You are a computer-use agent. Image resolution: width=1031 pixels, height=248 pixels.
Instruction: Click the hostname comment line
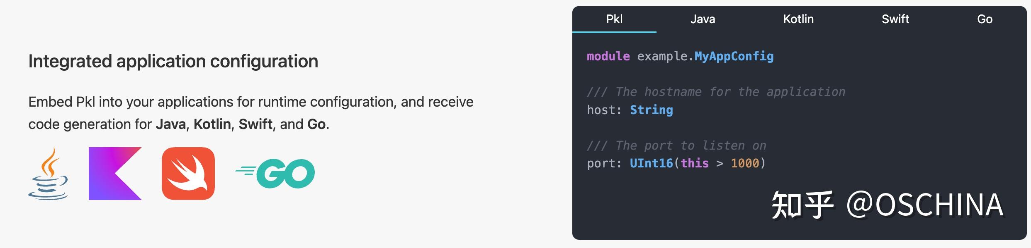pyautogui.click(x=716, y=92)
